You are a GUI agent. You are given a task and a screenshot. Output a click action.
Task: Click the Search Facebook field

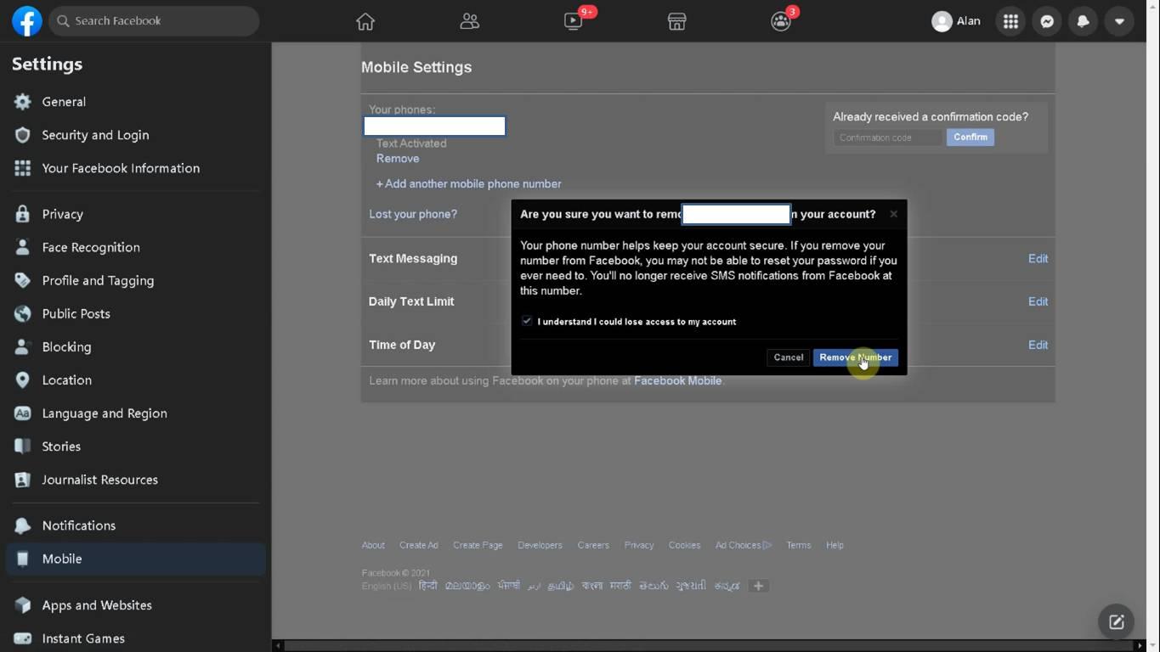point(154,21)
